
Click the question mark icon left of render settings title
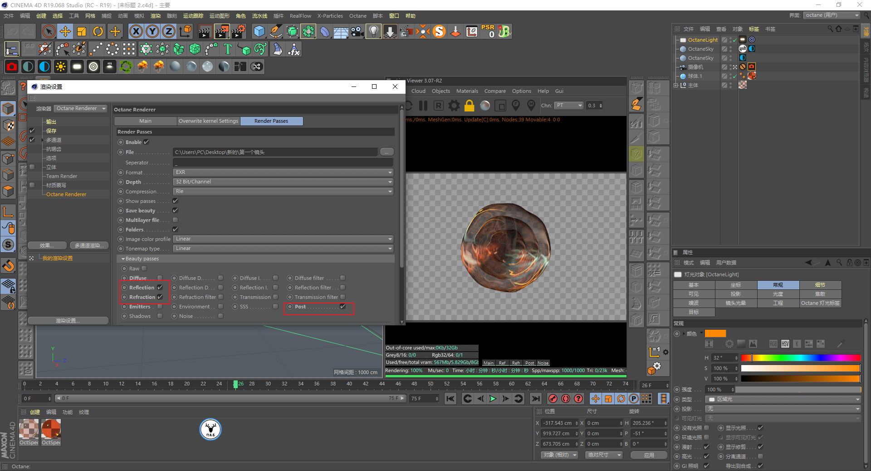[x=23, y=86]
